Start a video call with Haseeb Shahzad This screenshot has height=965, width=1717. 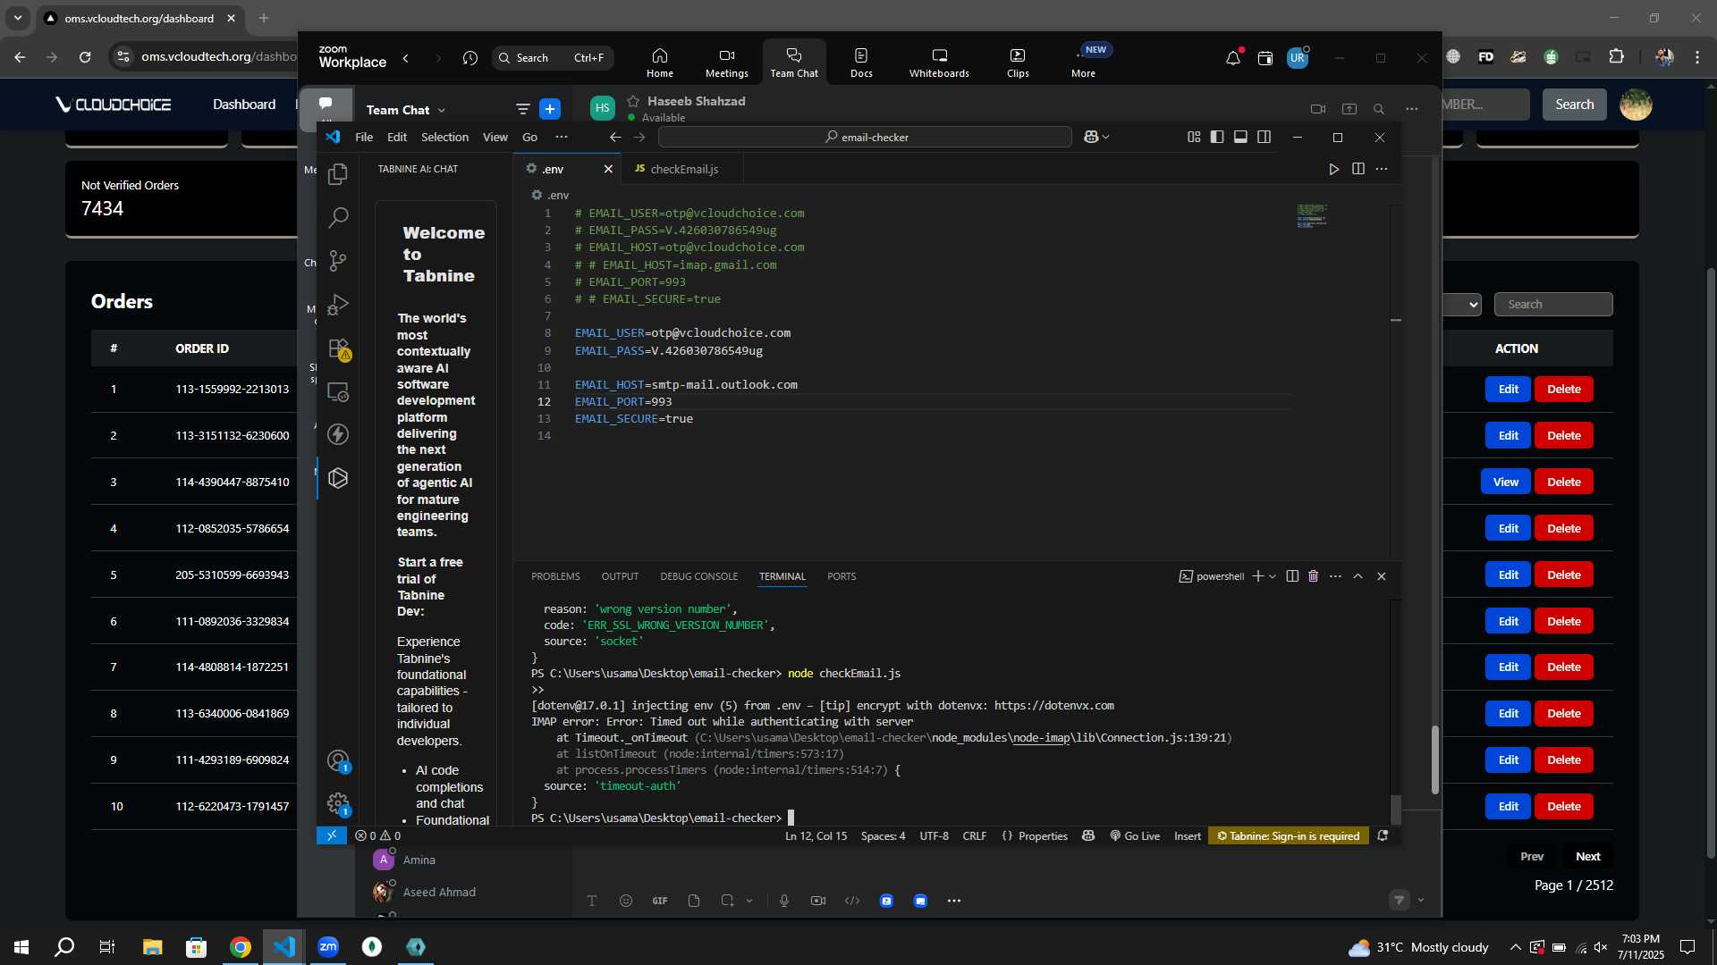click(1318, 109)
